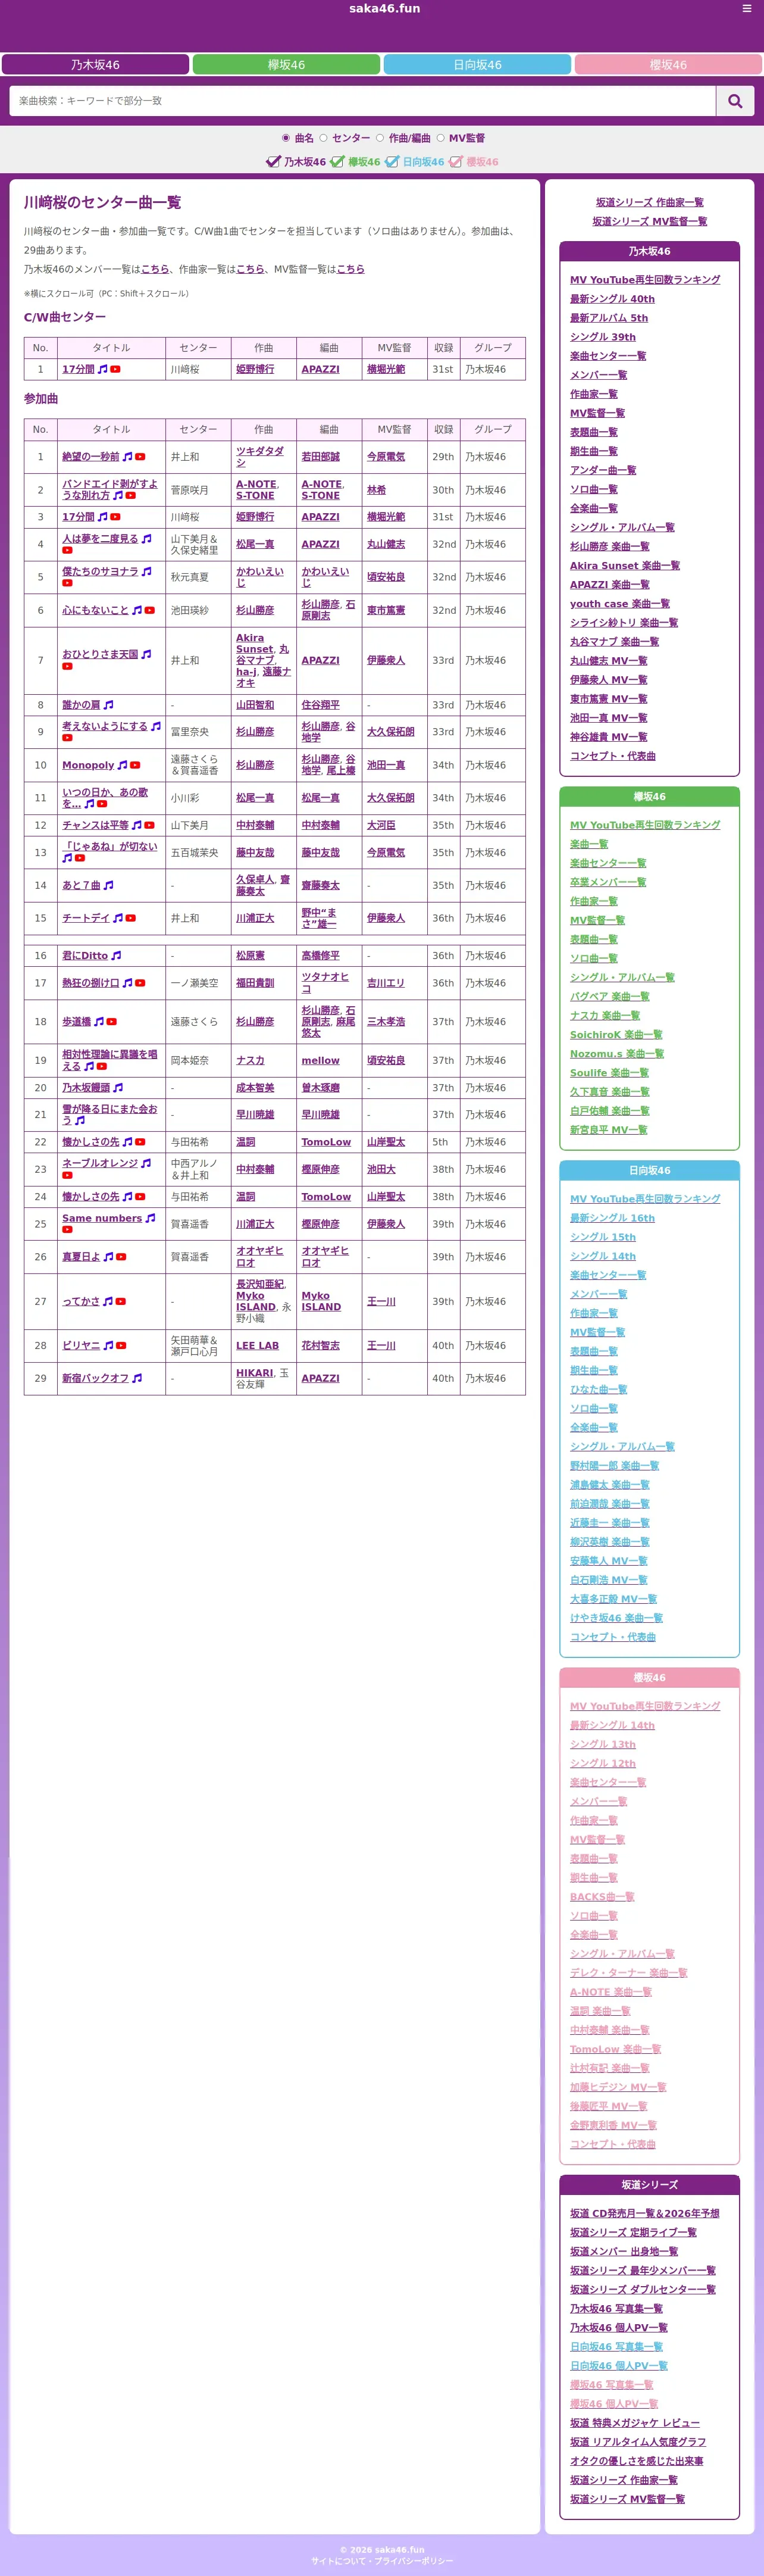Image resolution: width=764 pixels, height=2576 pixels.
Task: Click music note icon for 乃木坂饅頭
Action: point(118,1088)
